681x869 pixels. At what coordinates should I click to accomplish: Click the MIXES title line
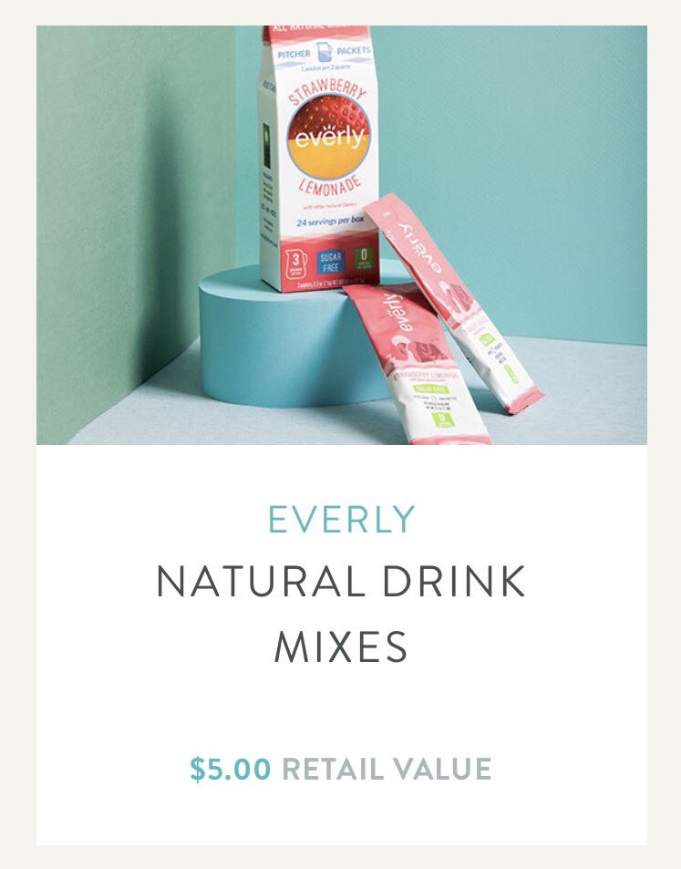click(341, 647)
